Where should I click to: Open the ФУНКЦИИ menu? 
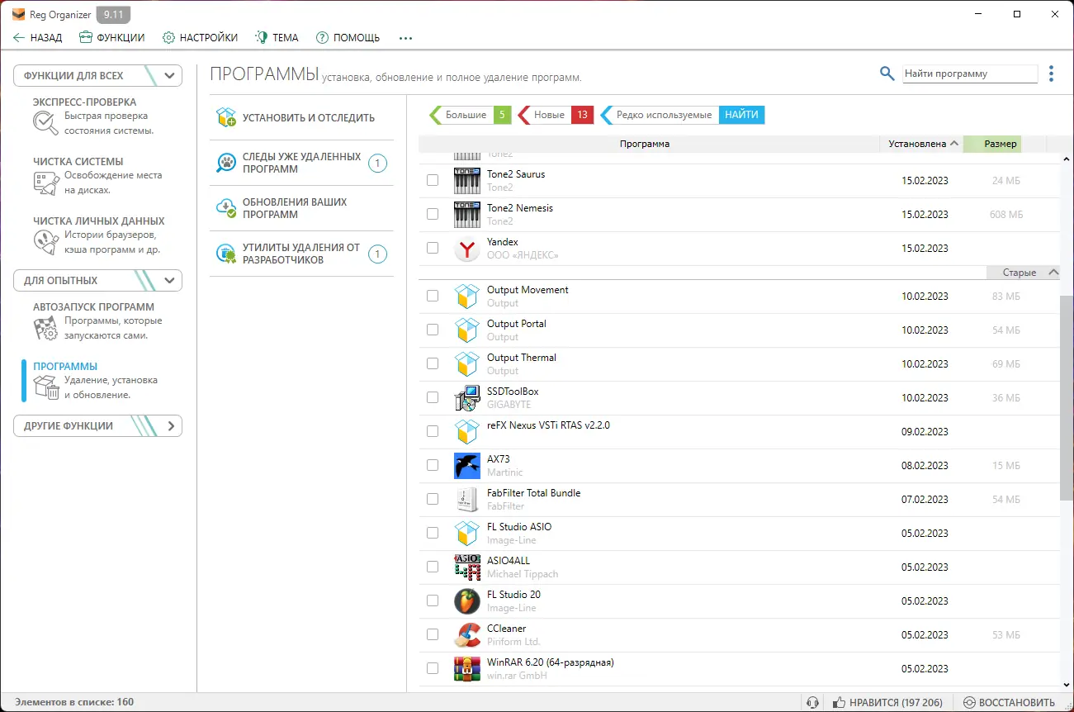111,37
